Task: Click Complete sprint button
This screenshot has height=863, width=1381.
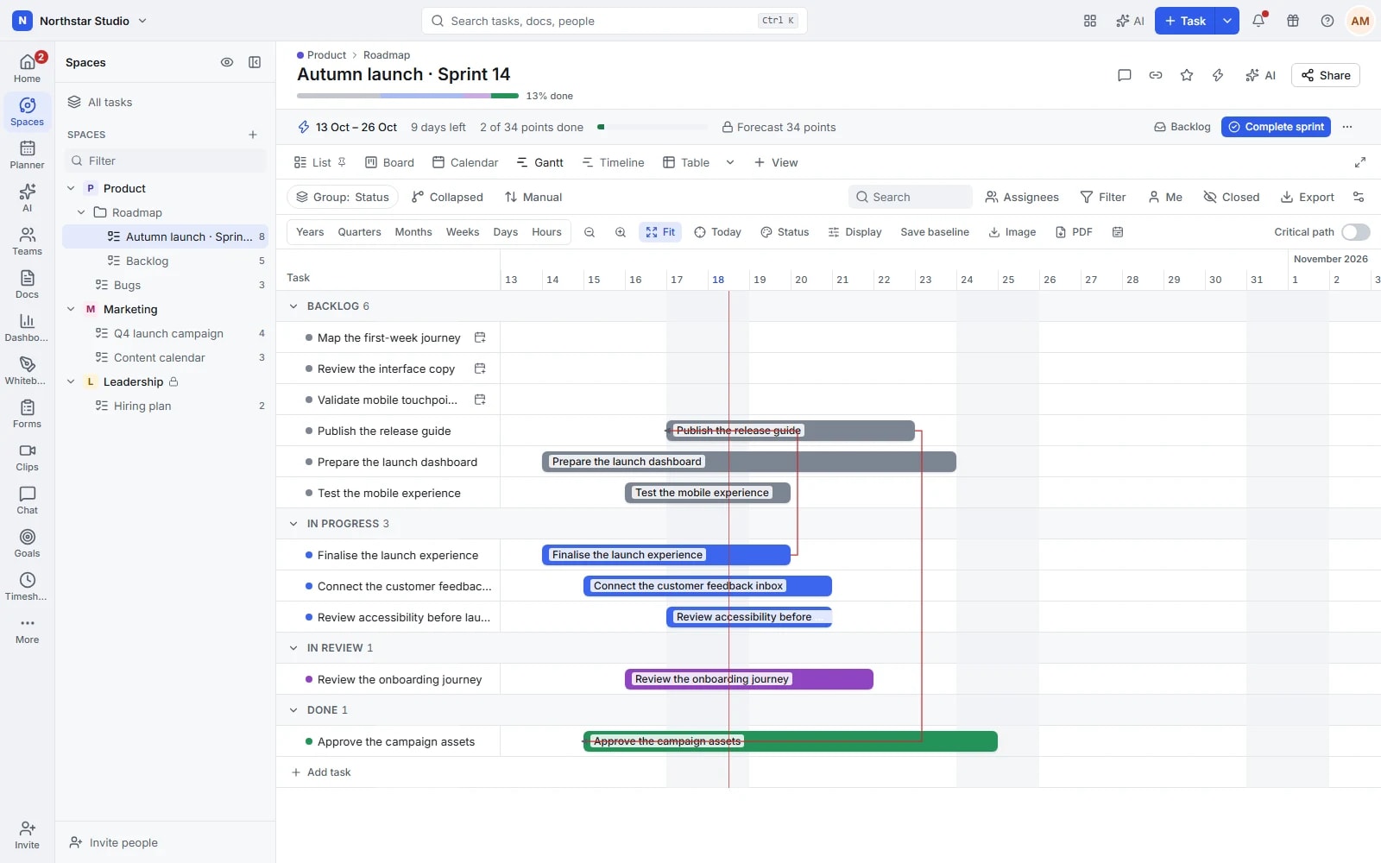Action: 1276,127
